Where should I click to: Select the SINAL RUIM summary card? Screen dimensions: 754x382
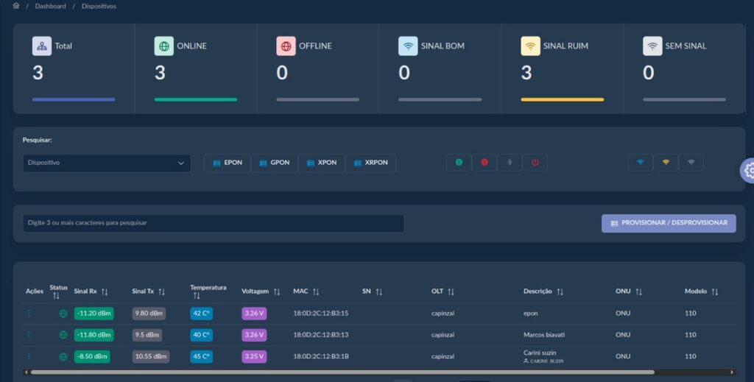point(562,68)
